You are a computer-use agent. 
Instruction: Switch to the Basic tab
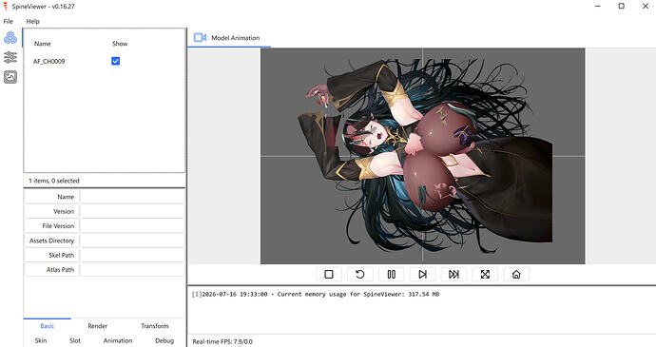point(48,326)
